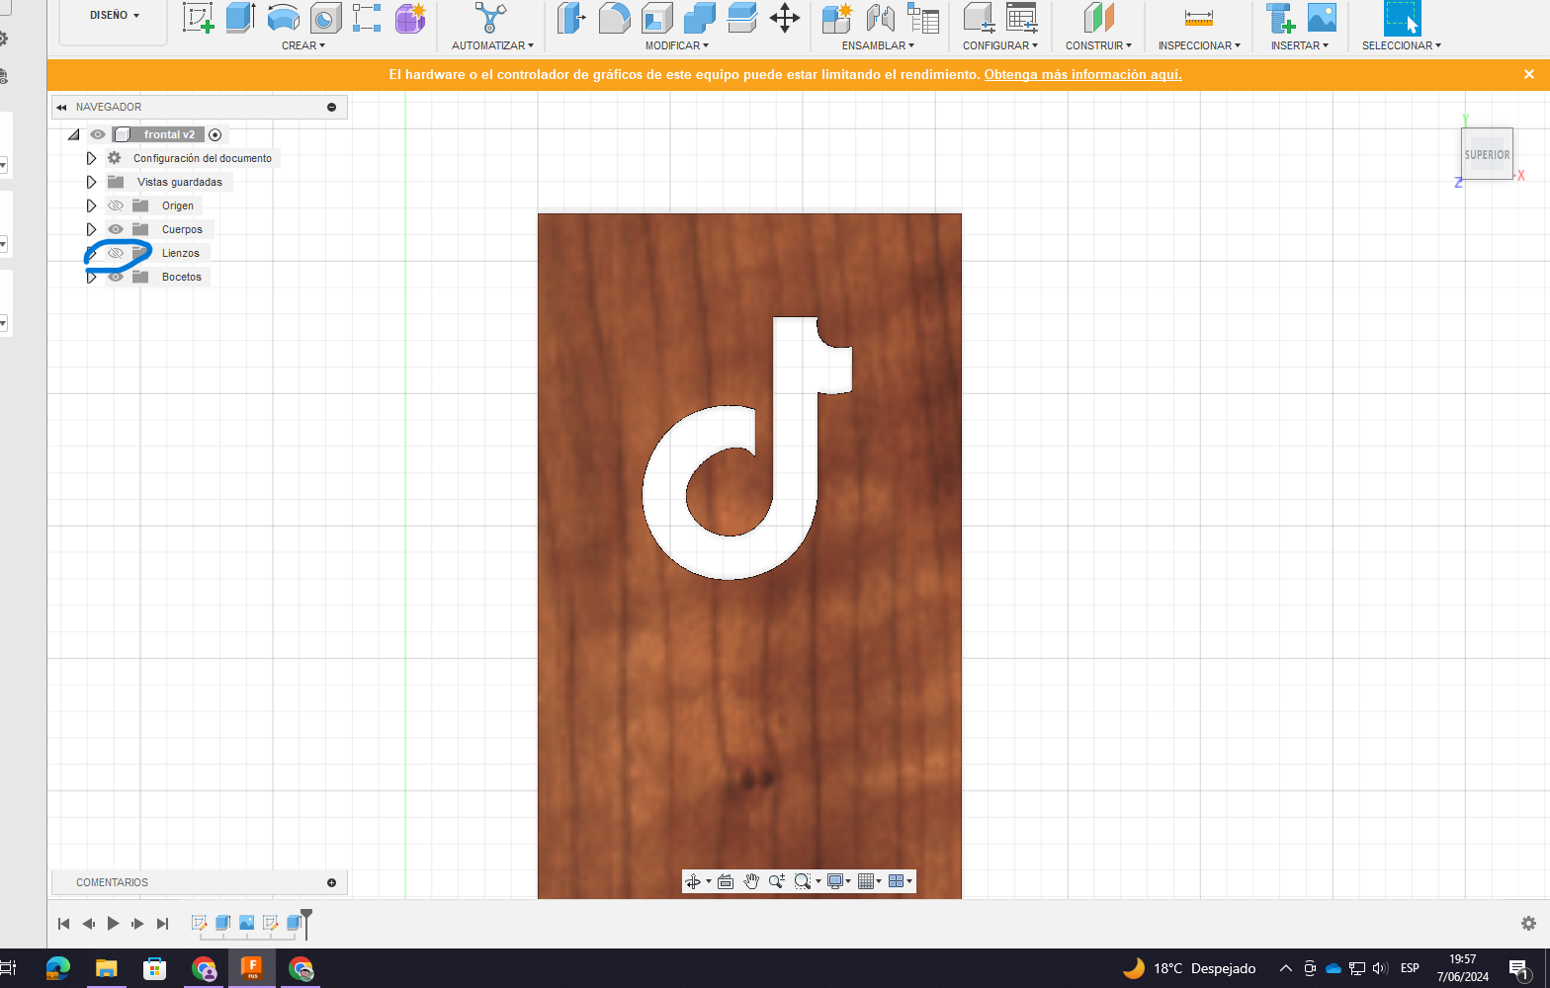Open the Orbit tool dropdown arrow

pos(709,881)
